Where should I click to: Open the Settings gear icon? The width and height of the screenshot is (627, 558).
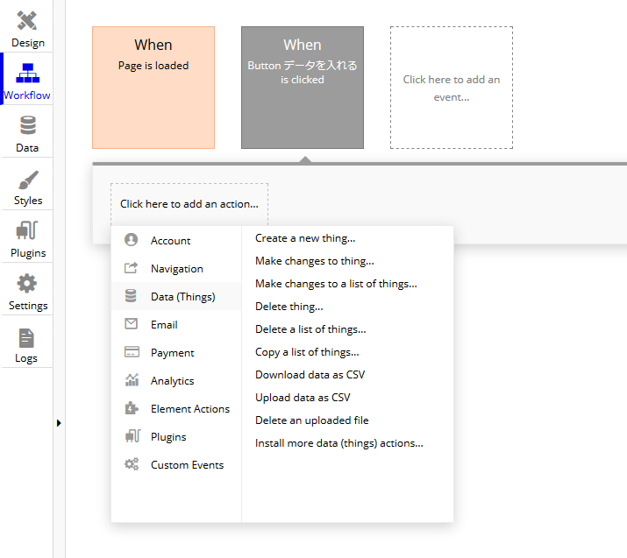click(27, 283)
